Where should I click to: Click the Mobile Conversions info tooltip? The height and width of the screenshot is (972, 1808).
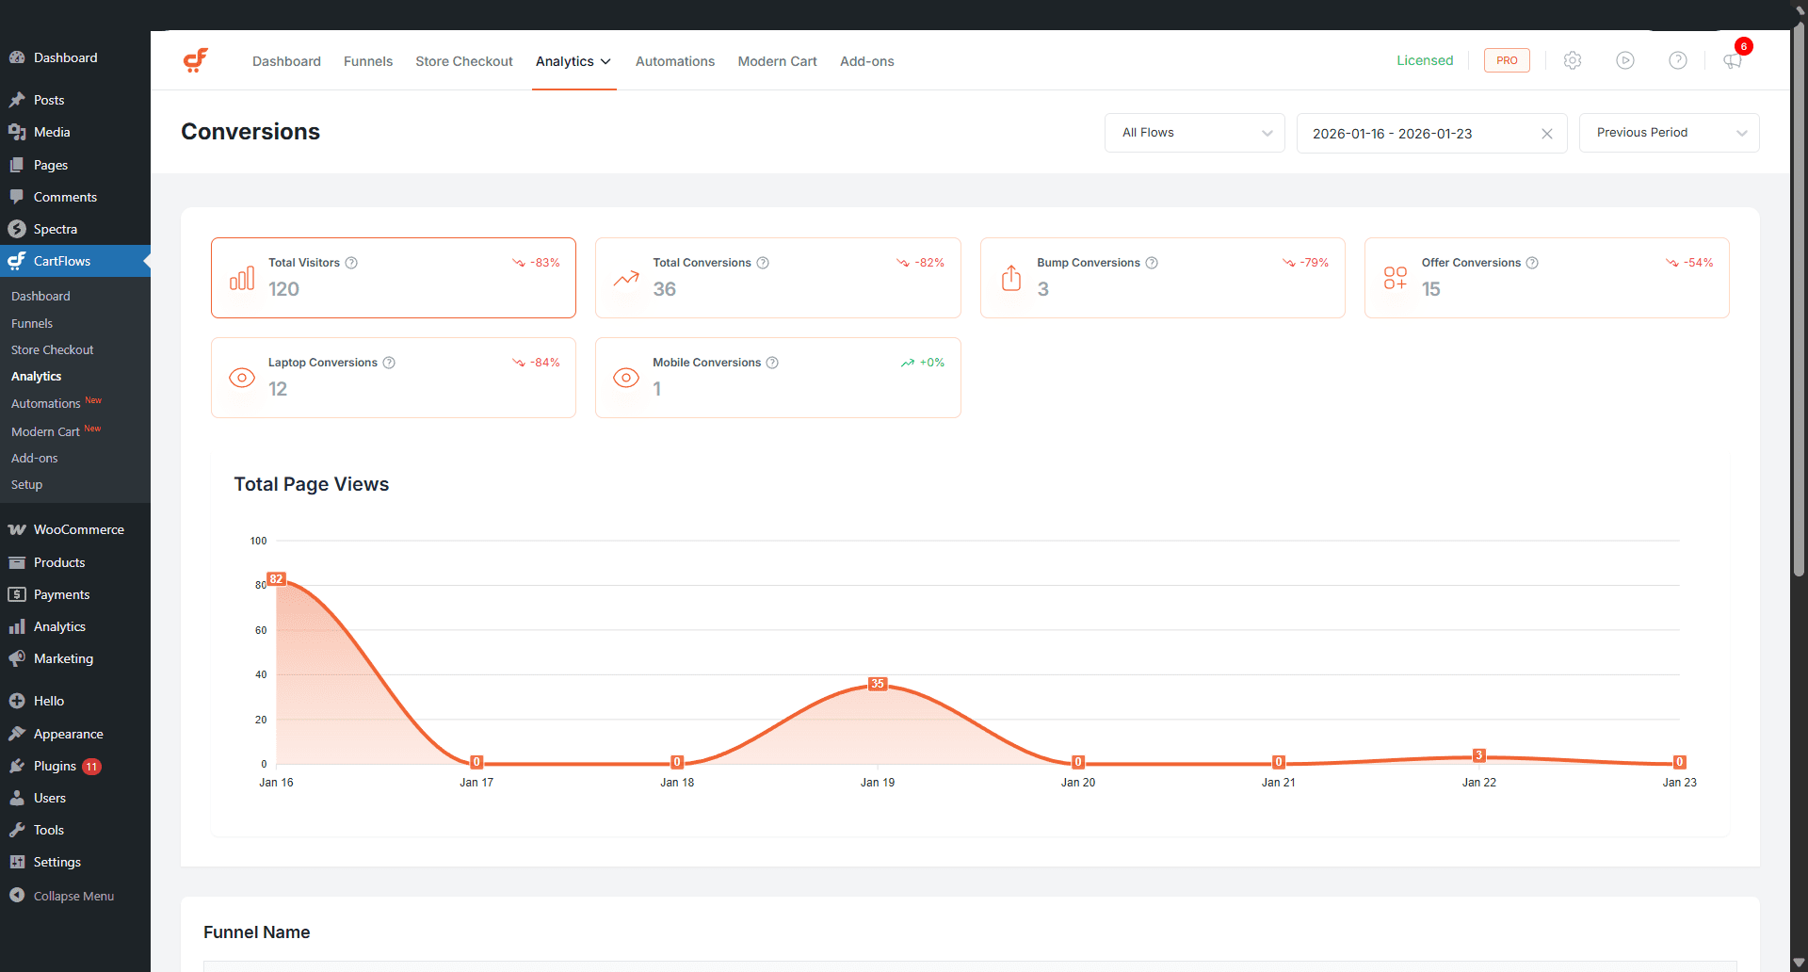point(773,363)
